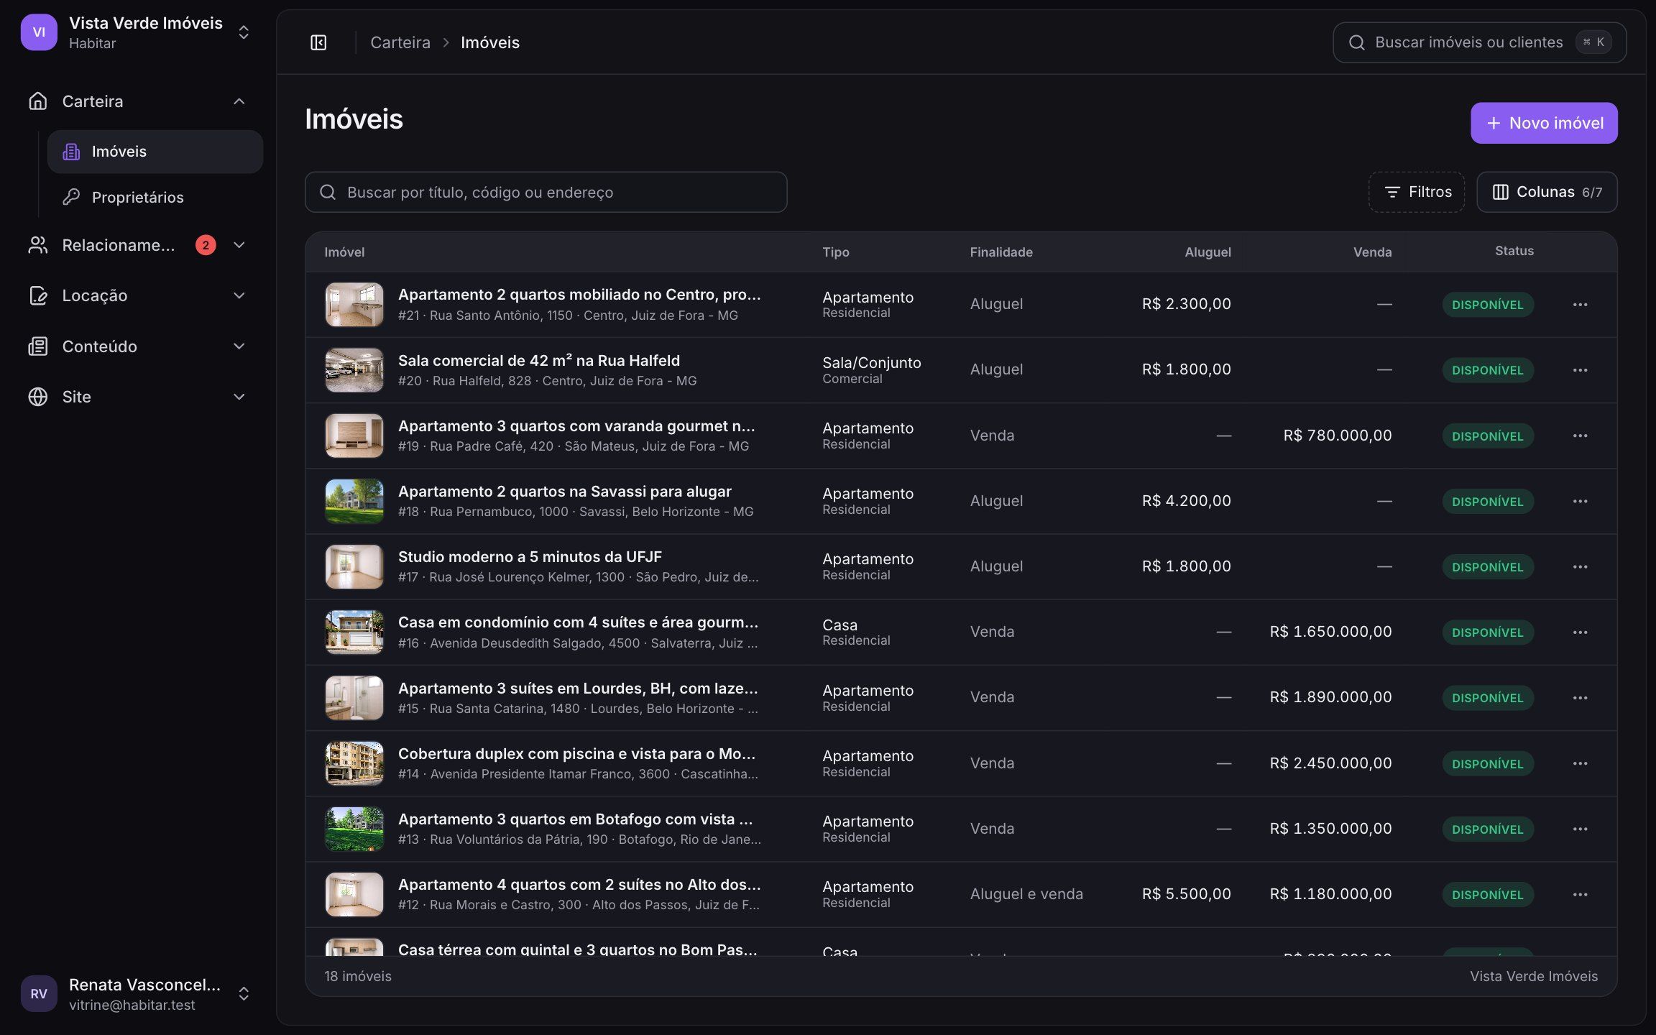This screenshot has width=1656, height=1035.
Task: Open row actions for Casa em condomínio #16
Action: click(1580, 632)
